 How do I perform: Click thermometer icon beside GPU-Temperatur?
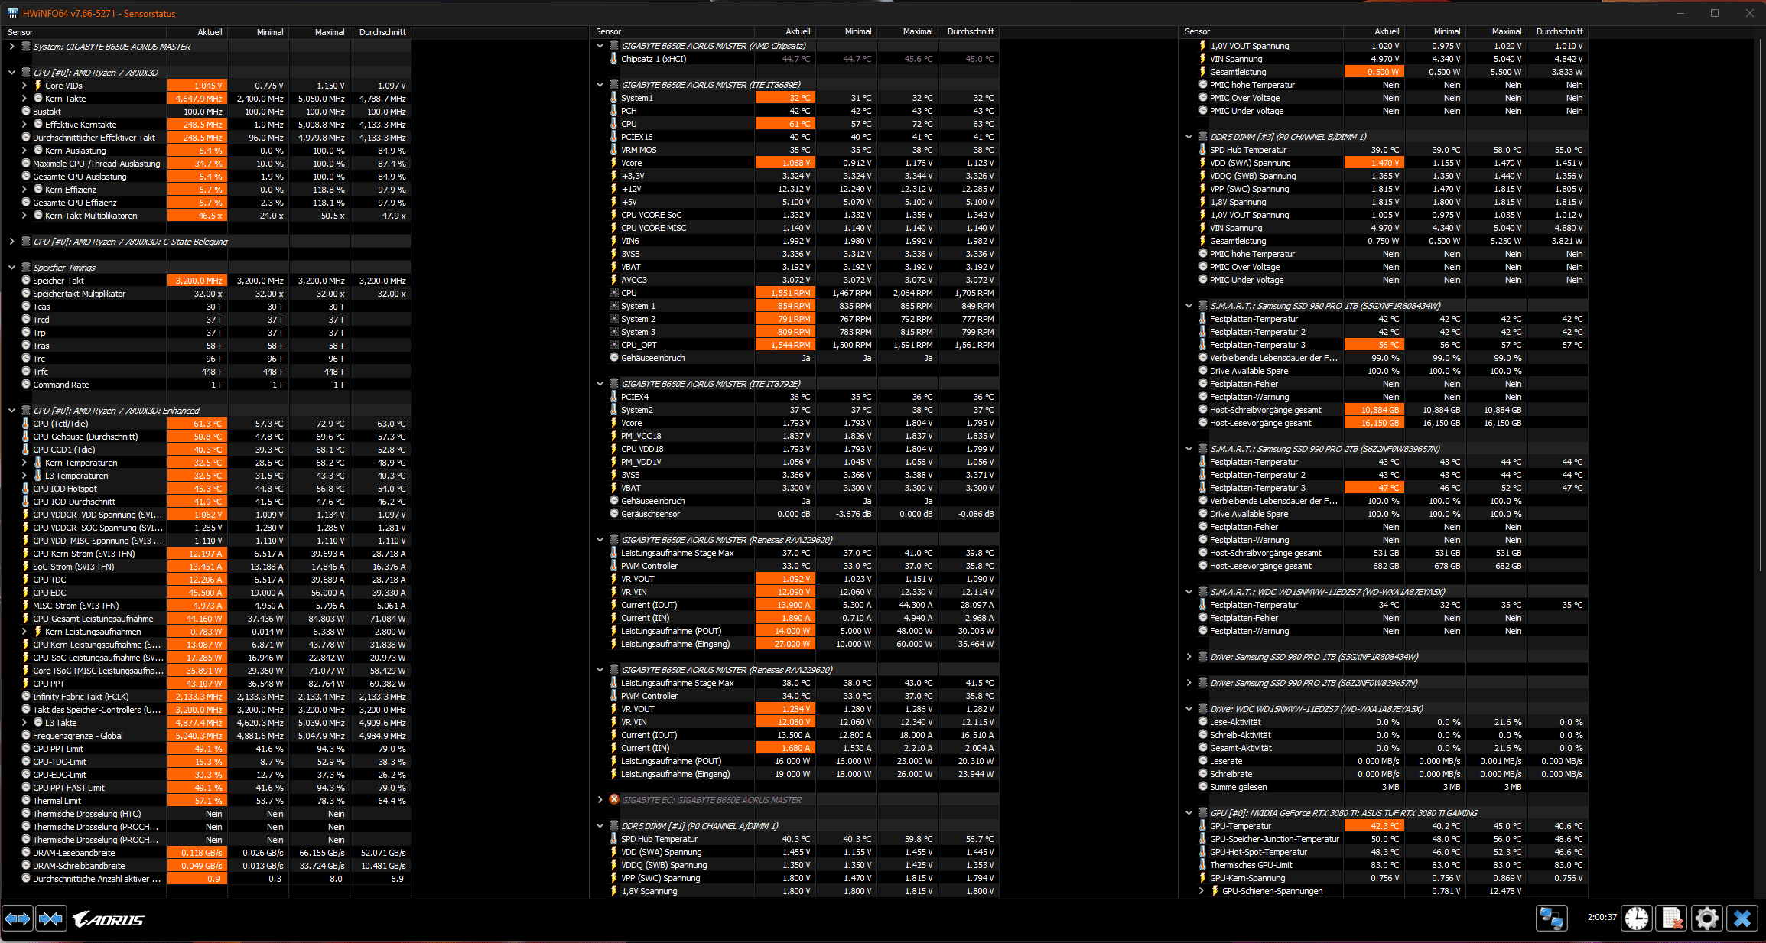click(1203, 825)
